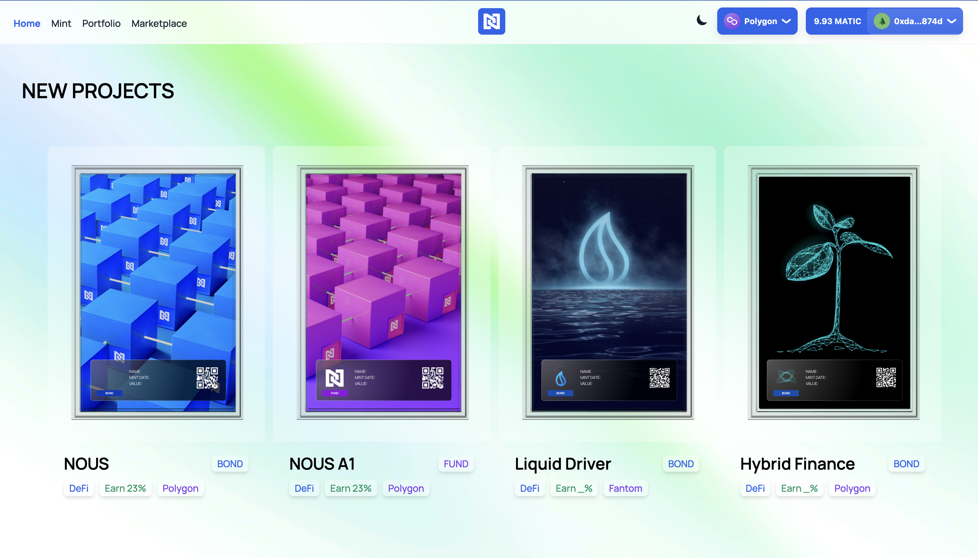Go to the Home menu item

pyautogui.click(x=27, y=23)
